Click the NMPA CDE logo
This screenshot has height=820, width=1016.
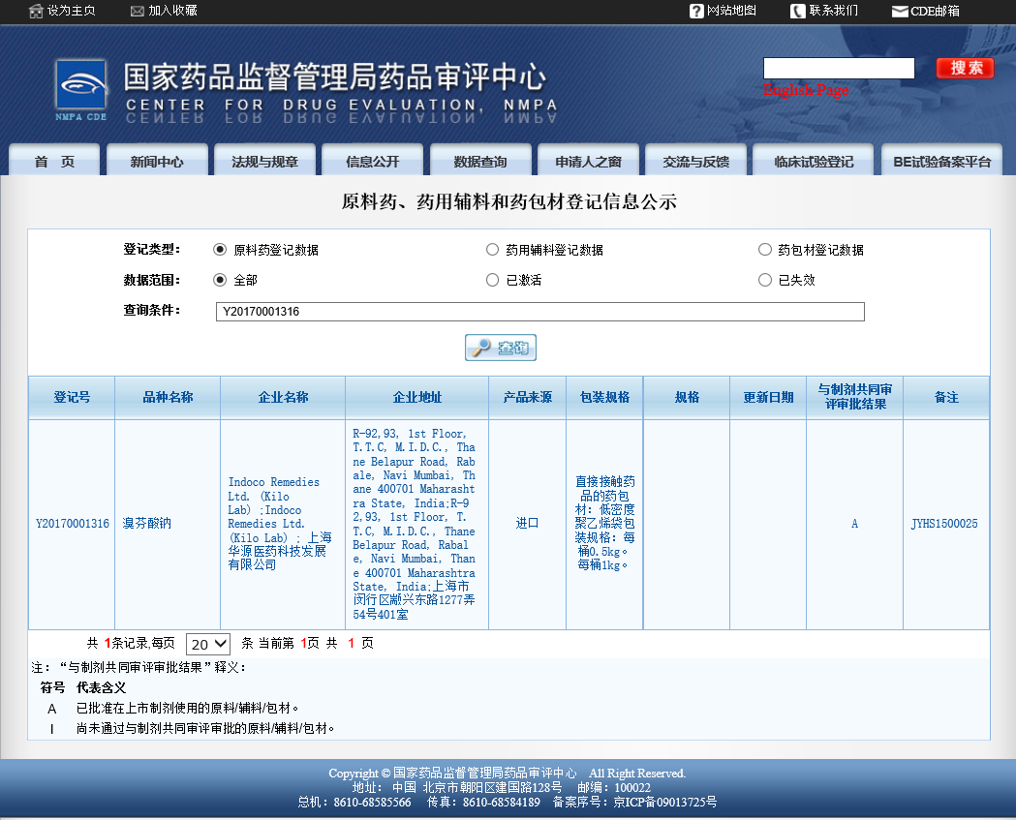81,88
